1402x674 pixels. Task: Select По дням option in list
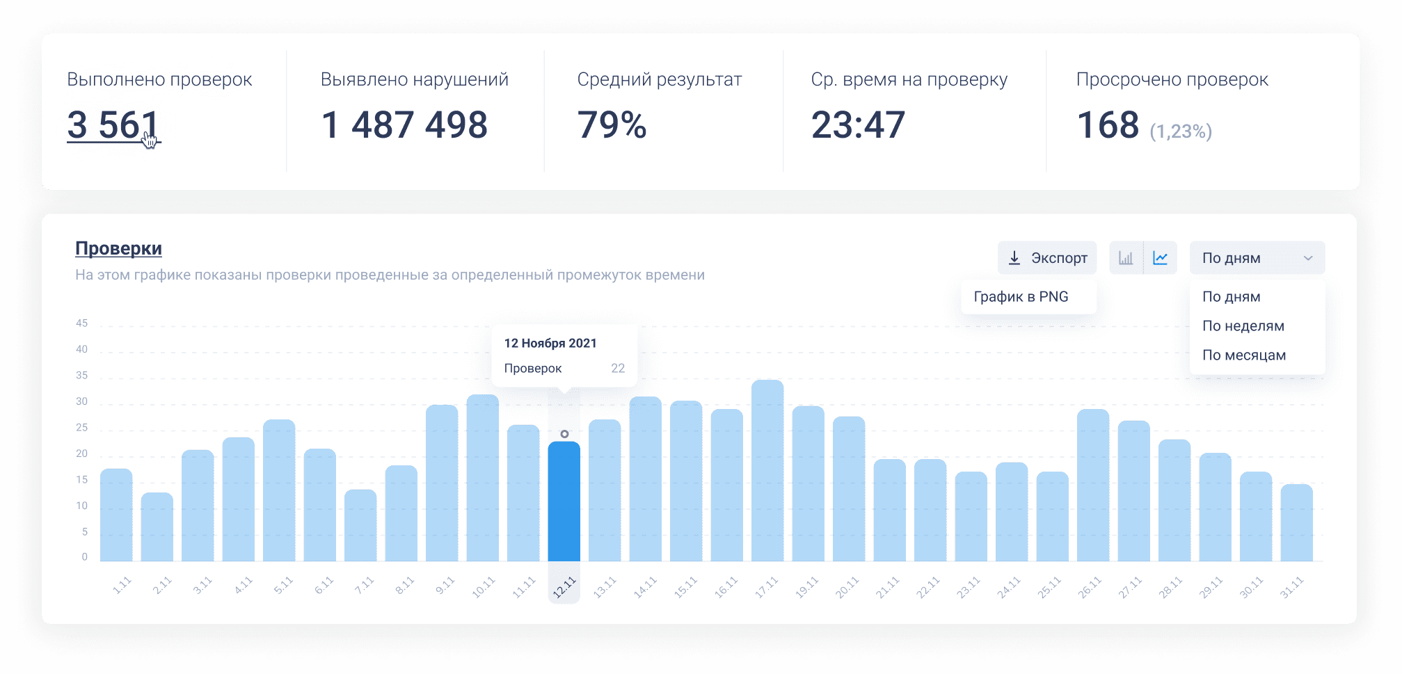coord(1231,297)
